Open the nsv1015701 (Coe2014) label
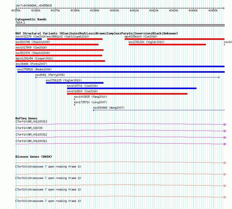232x209 pixels. tap(82, 86)
